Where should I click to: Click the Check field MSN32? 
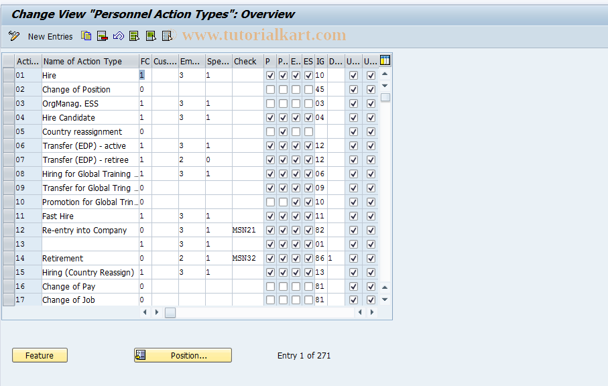pos(248,258)
